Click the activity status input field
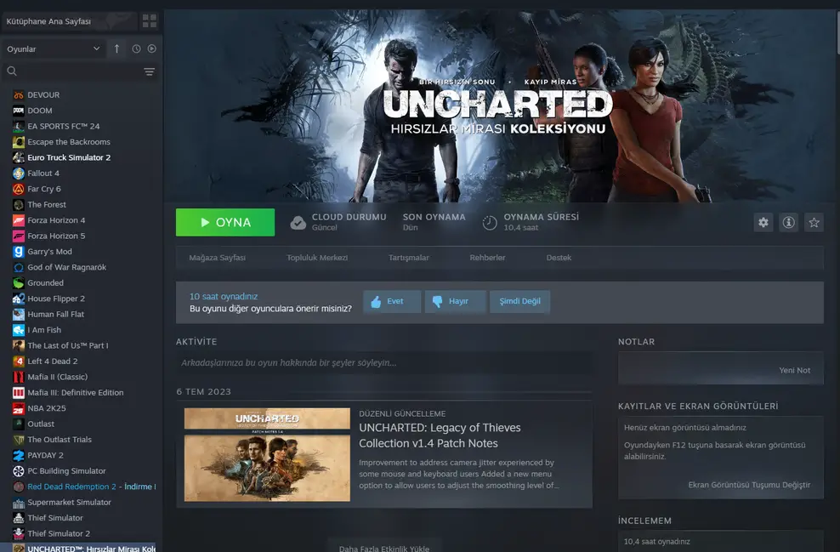The height and width of the screenshot is (552, 840). (x=384, y=363)
